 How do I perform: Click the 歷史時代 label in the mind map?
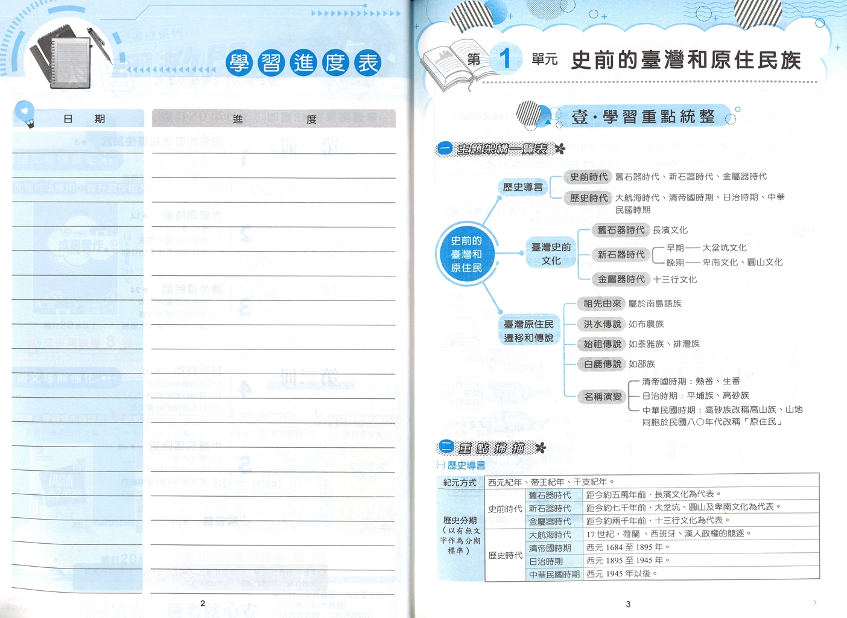point(589,198)
